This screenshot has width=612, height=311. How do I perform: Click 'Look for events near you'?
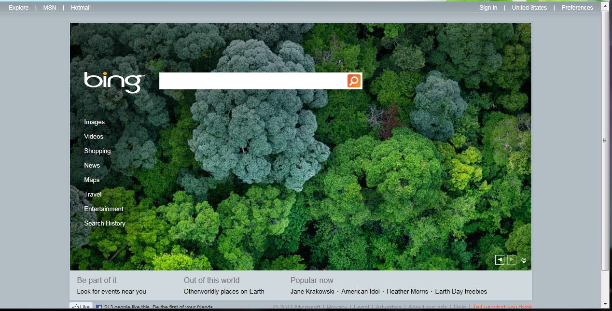tap(111, 292)
